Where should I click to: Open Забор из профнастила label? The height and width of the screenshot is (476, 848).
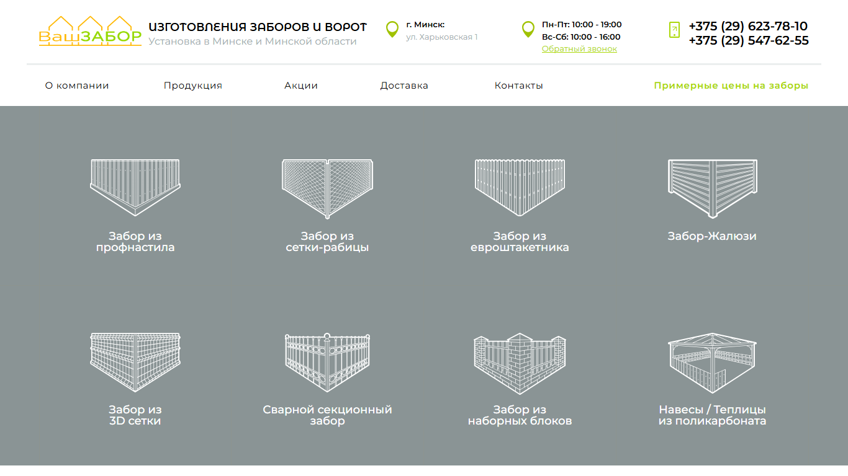click(135, 242)
